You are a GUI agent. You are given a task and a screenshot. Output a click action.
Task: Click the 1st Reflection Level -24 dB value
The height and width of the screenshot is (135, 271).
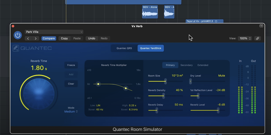[220, 90]
